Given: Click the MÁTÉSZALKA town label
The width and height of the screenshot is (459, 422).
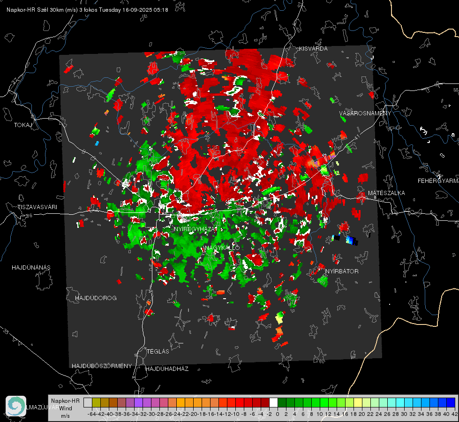Looking at the screenshot, I should click(386, 193).
